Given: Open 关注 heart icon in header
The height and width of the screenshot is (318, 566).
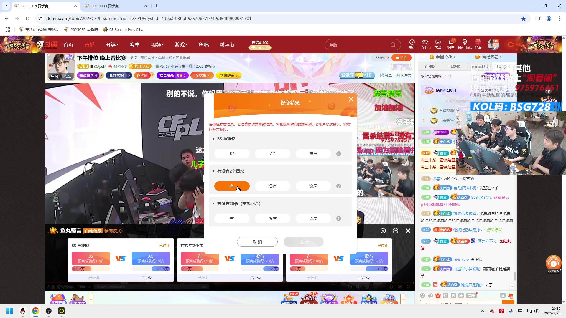Looking at the screenshot, I should click(x=425, y=44).
